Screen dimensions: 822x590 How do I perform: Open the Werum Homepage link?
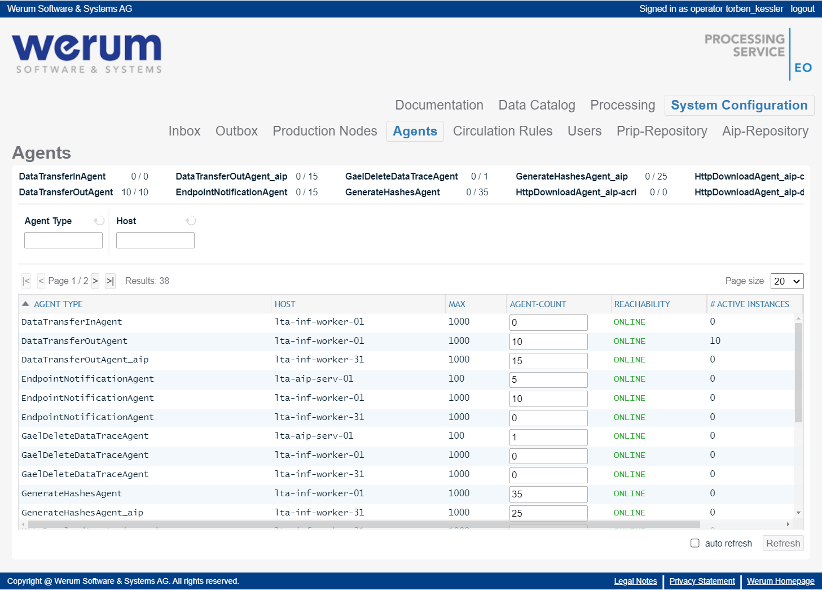pyautogui.click(x=781, y=581)
